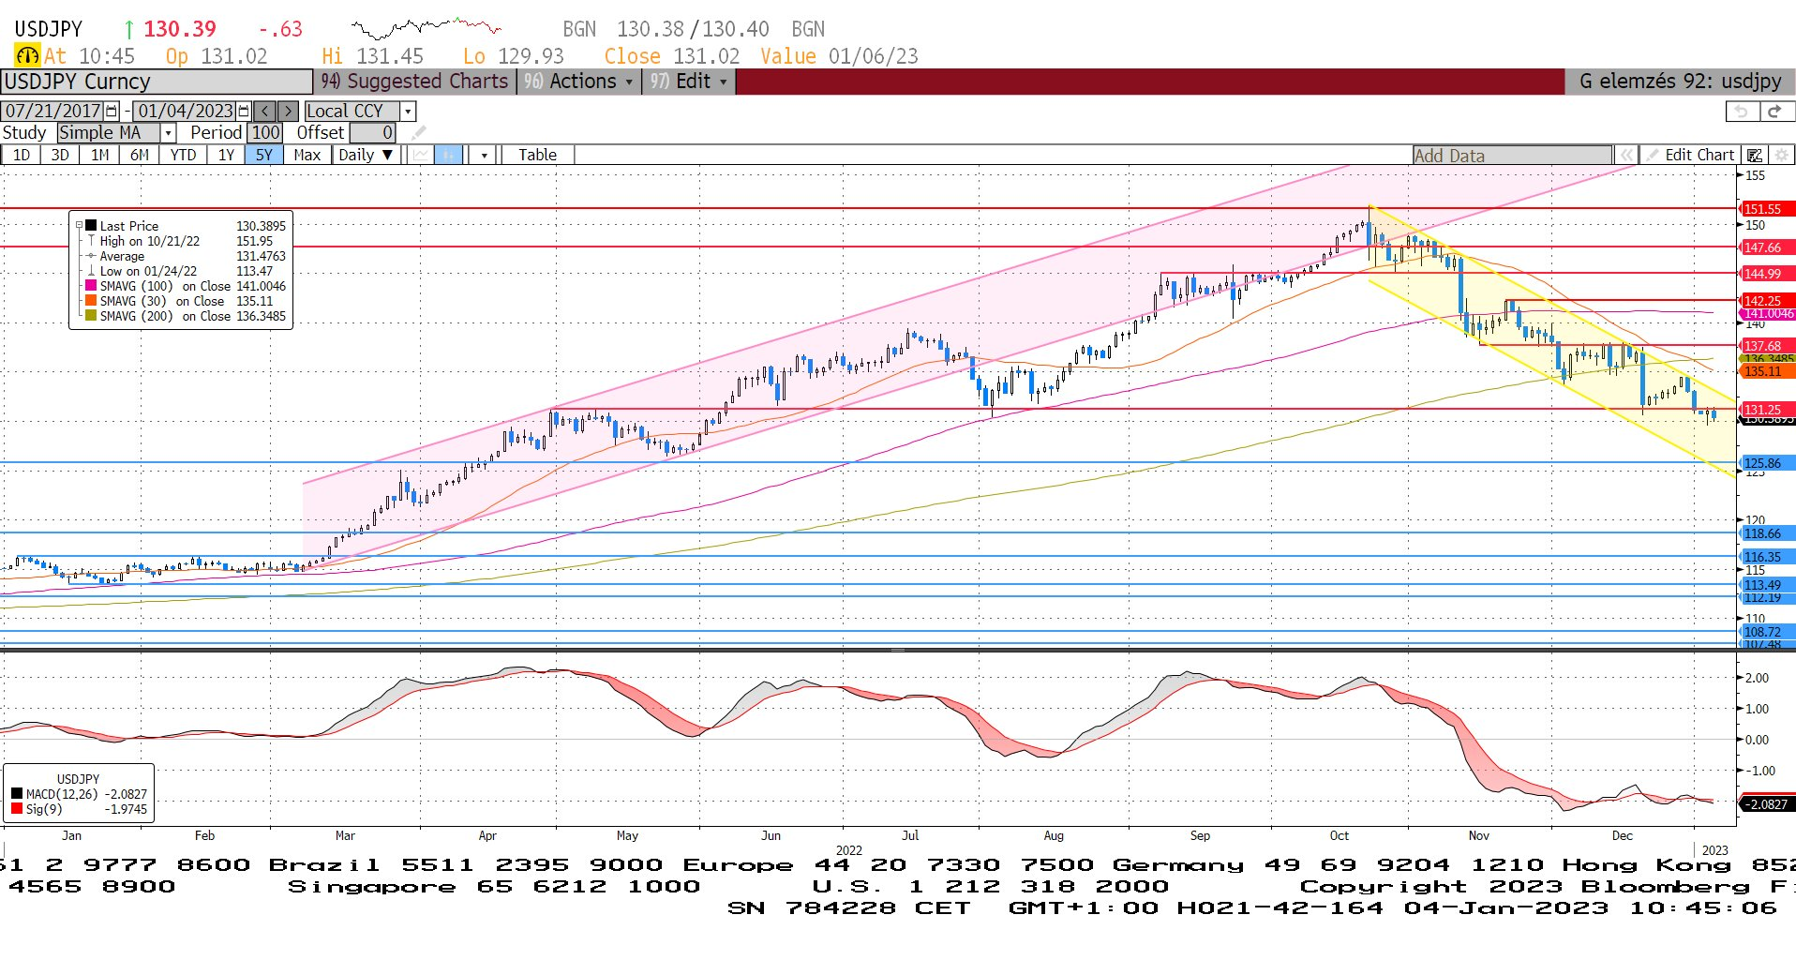
Task: Select the YTD time range
Action: pyautogui.click(x=183, y=155)
